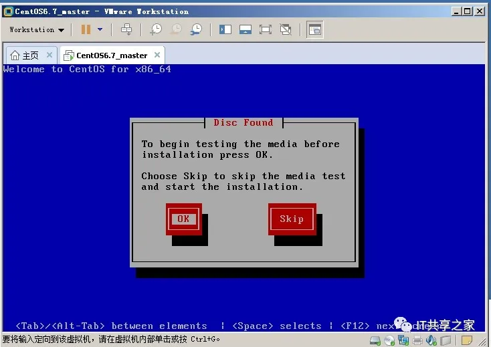Viewport: 491px width, 347px height.
Task: Maximize the VMware Workstation window
Action: coord(467,11)
